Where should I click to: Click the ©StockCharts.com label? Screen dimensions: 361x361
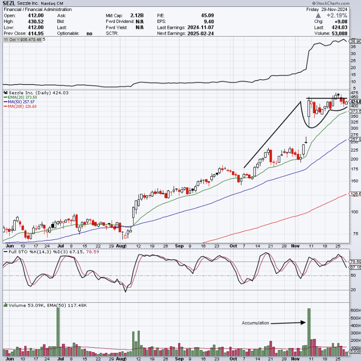coord(331,3)
